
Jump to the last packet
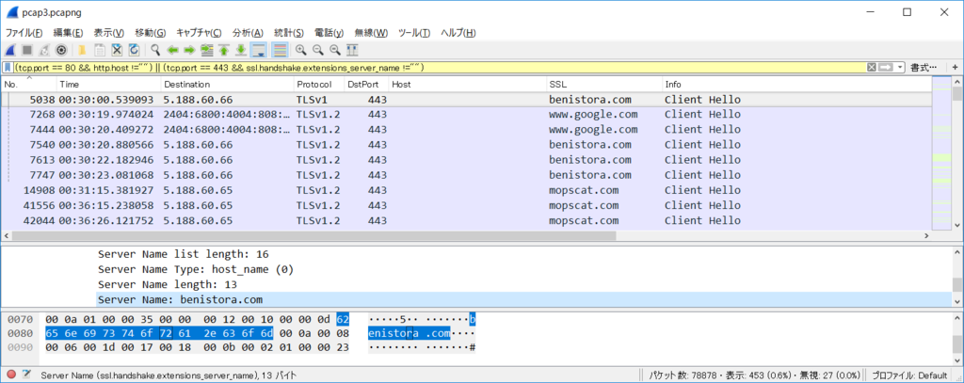click(241, 50)
